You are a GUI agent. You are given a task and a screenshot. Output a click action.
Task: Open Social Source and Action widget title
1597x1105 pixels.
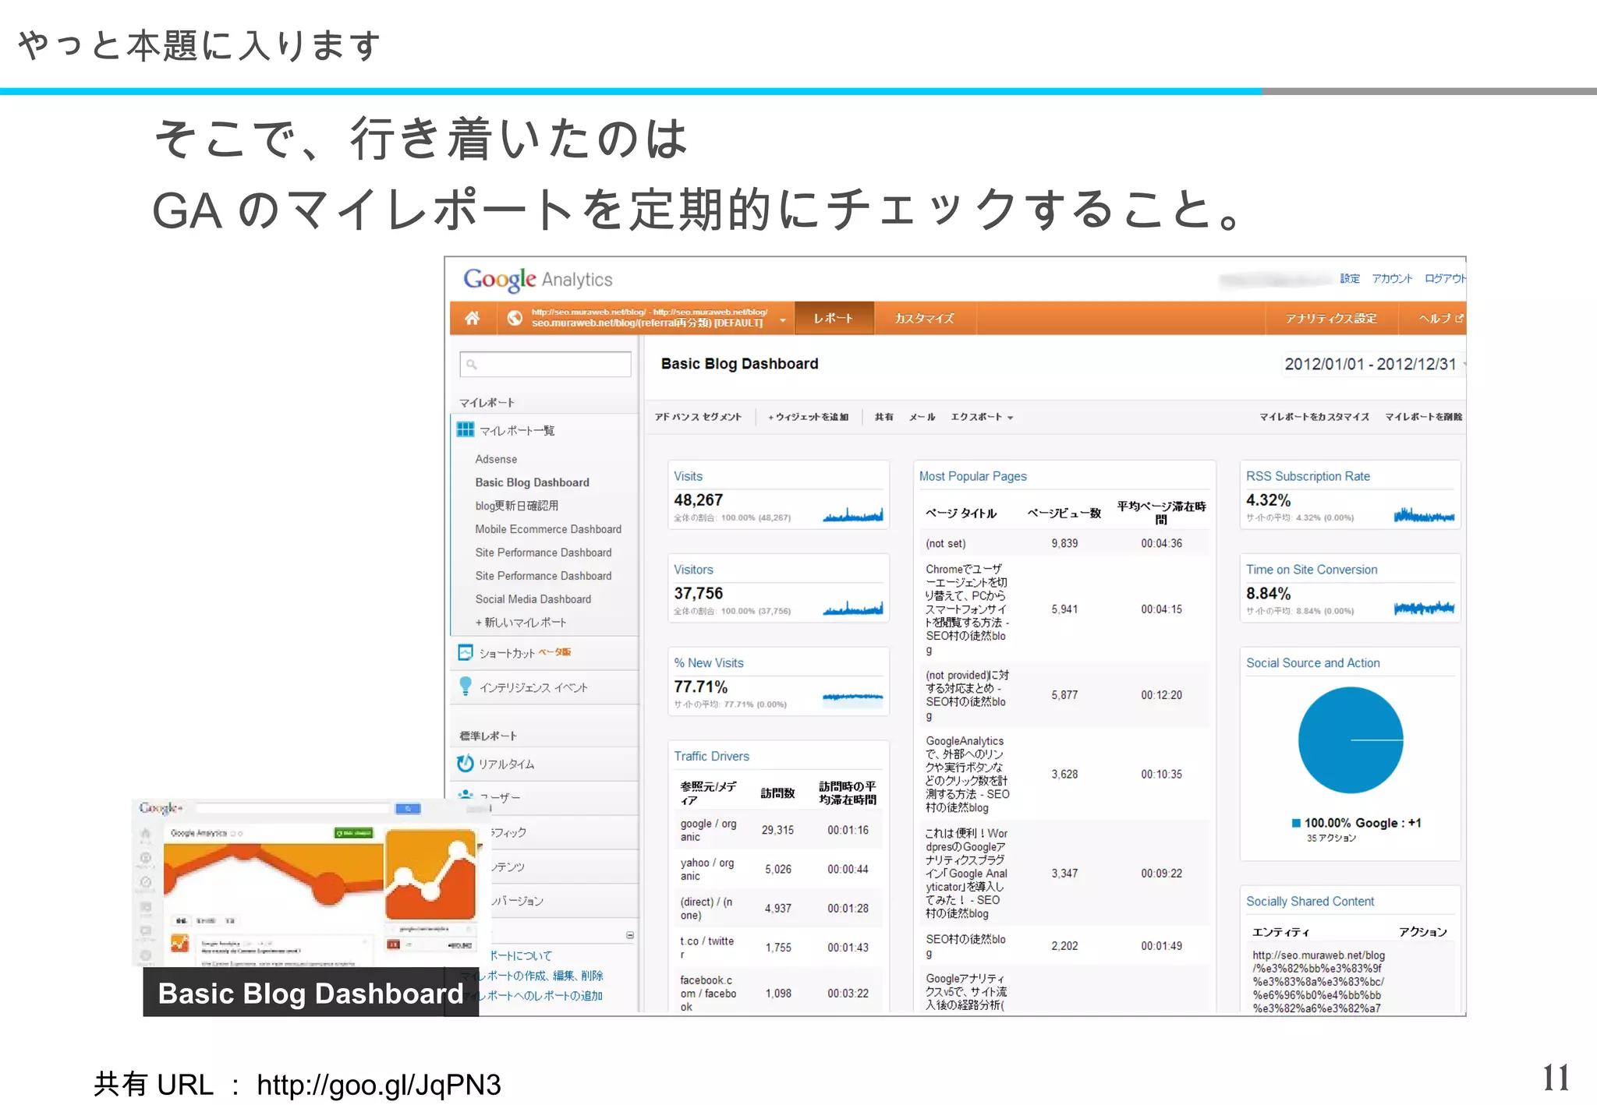(1312, 663)
